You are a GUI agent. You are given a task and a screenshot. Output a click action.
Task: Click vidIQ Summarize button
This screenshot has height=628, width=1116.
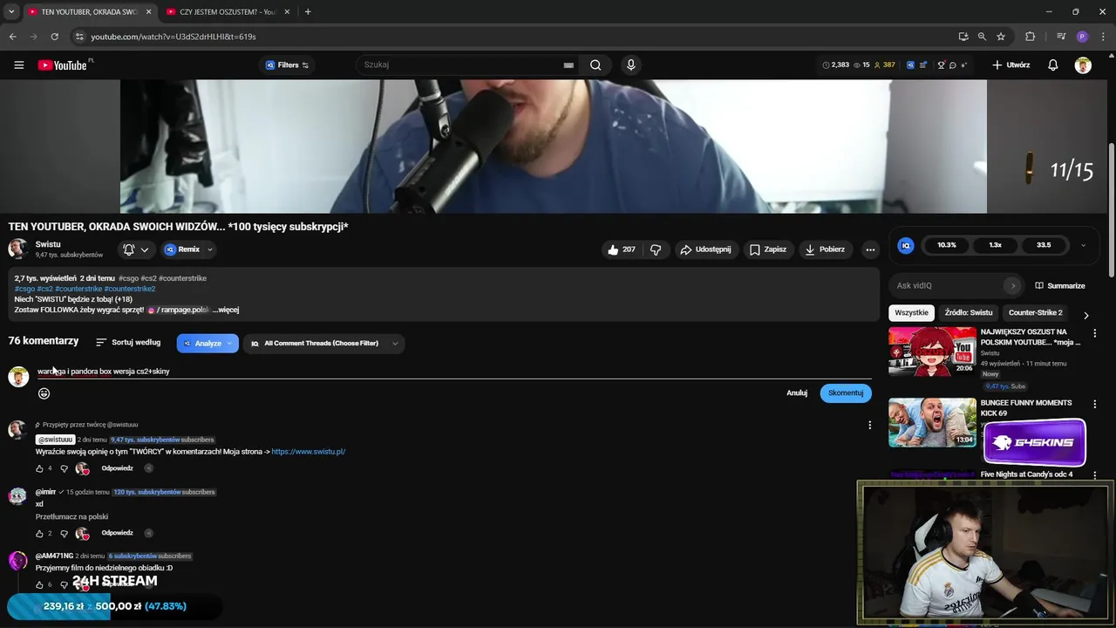(1060, 285)
